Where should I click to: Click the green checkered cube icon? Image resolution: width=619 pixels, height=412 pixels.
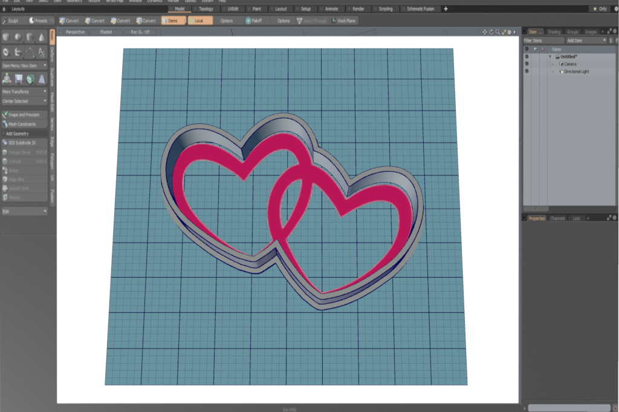click(x=30, y=79)
